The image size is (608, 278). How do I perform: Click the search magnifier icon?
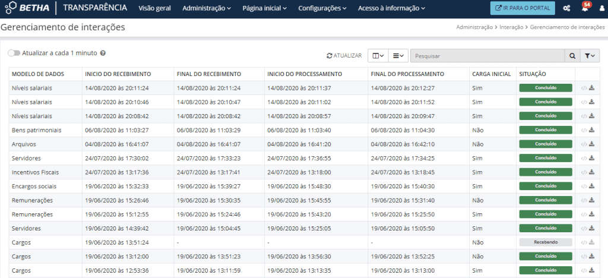click(572, 56)
